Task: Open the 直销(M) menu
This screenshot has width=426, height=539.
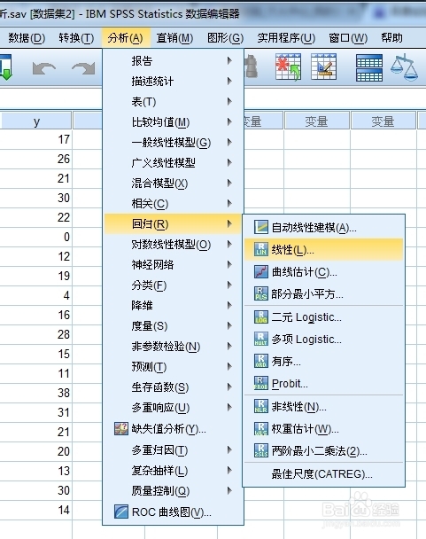Action: (x=174, y=38)
